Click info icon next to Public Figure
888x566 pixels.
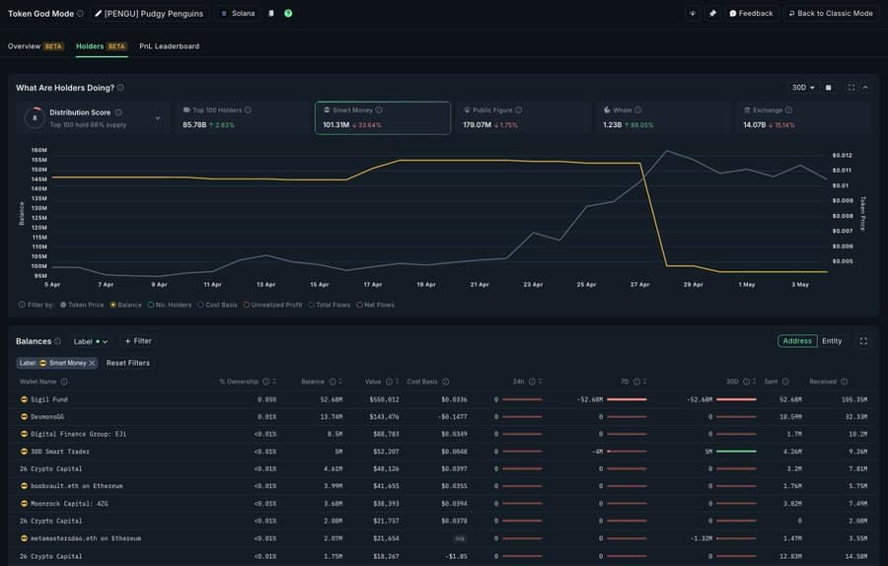[x=519, y=110]
